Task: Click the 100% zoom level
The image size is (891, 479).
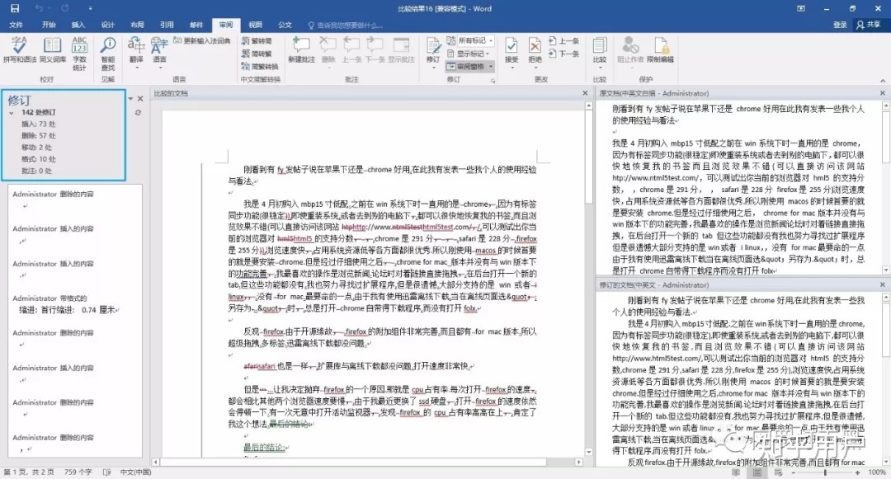Action: (877, 472)
